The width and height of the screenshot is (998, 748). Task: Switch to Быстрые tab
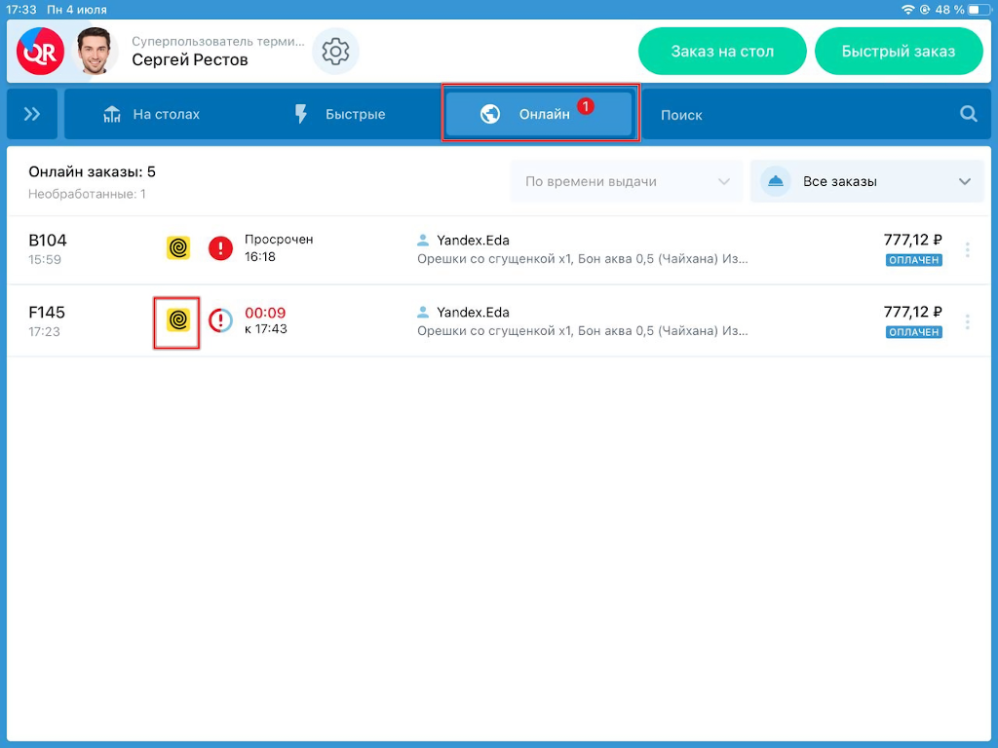tap(339, 115)
